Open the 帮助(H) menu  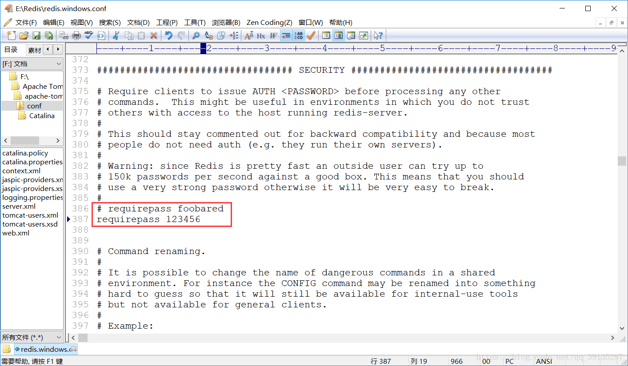click(x=341, y=23)
